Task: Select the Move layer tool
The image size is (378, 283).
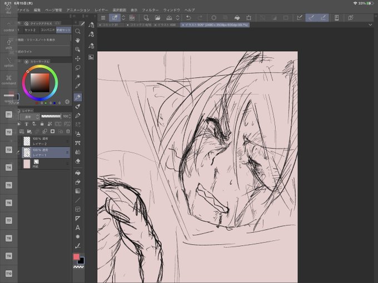Action: pyautogui.click(x=78, y=58)
